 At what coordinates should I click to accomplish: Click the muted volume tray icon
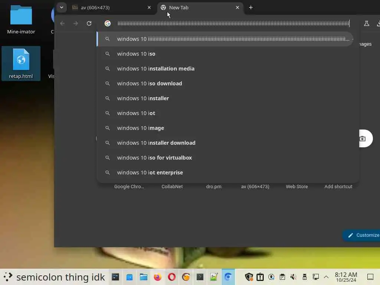click(294, 277)
